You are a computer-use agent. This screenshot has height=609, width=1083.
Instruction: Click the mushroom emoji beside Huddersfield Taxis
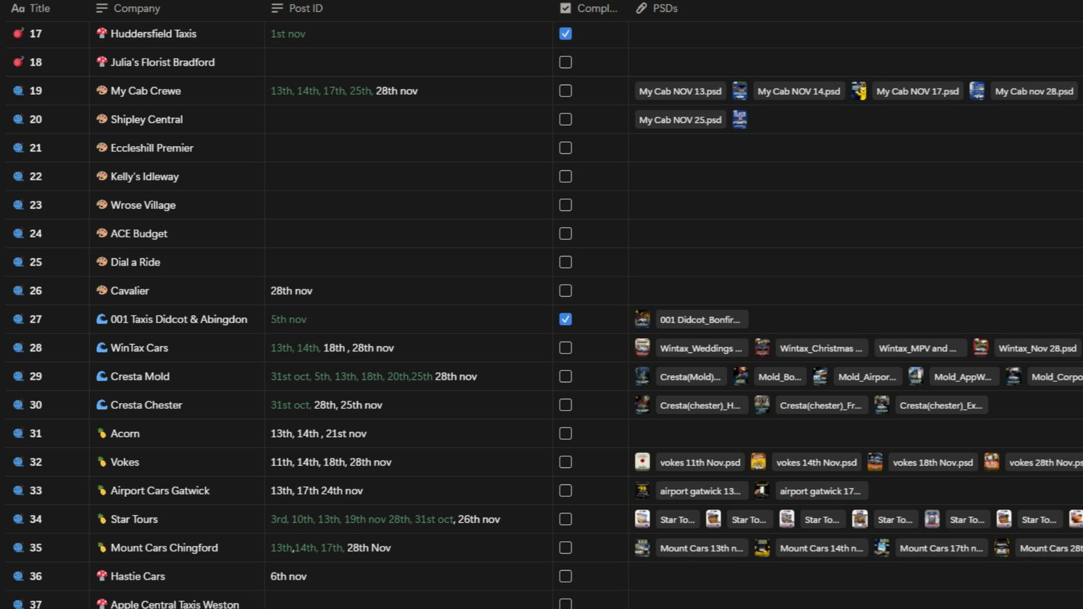[x=103, y=33]
